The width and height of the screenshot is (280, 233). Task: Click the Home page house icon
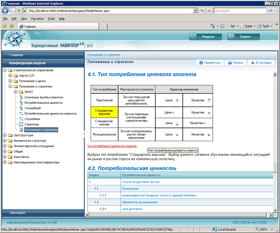(212, 26)
